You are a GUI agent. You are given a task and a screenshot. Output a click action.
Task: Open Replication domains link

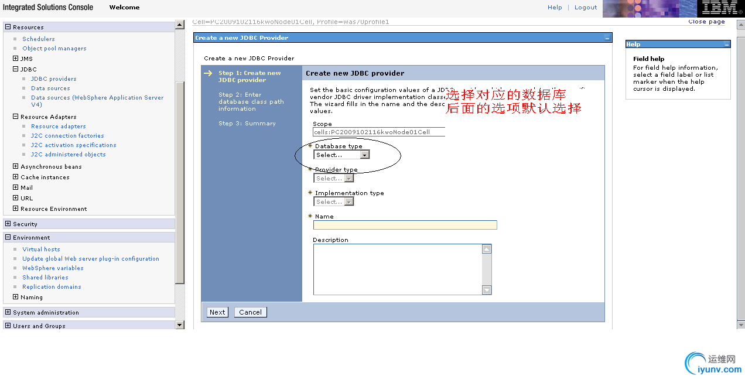[x=52, y=287]
